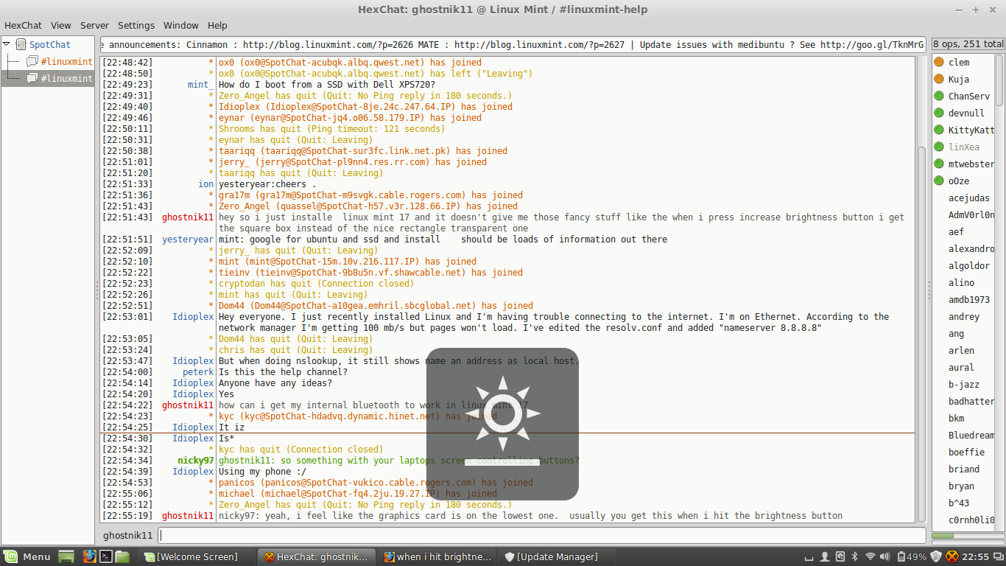Open the Bluetooth tray icon
The width and height of the screenshot is (1006, 566).
coord(855,556)
